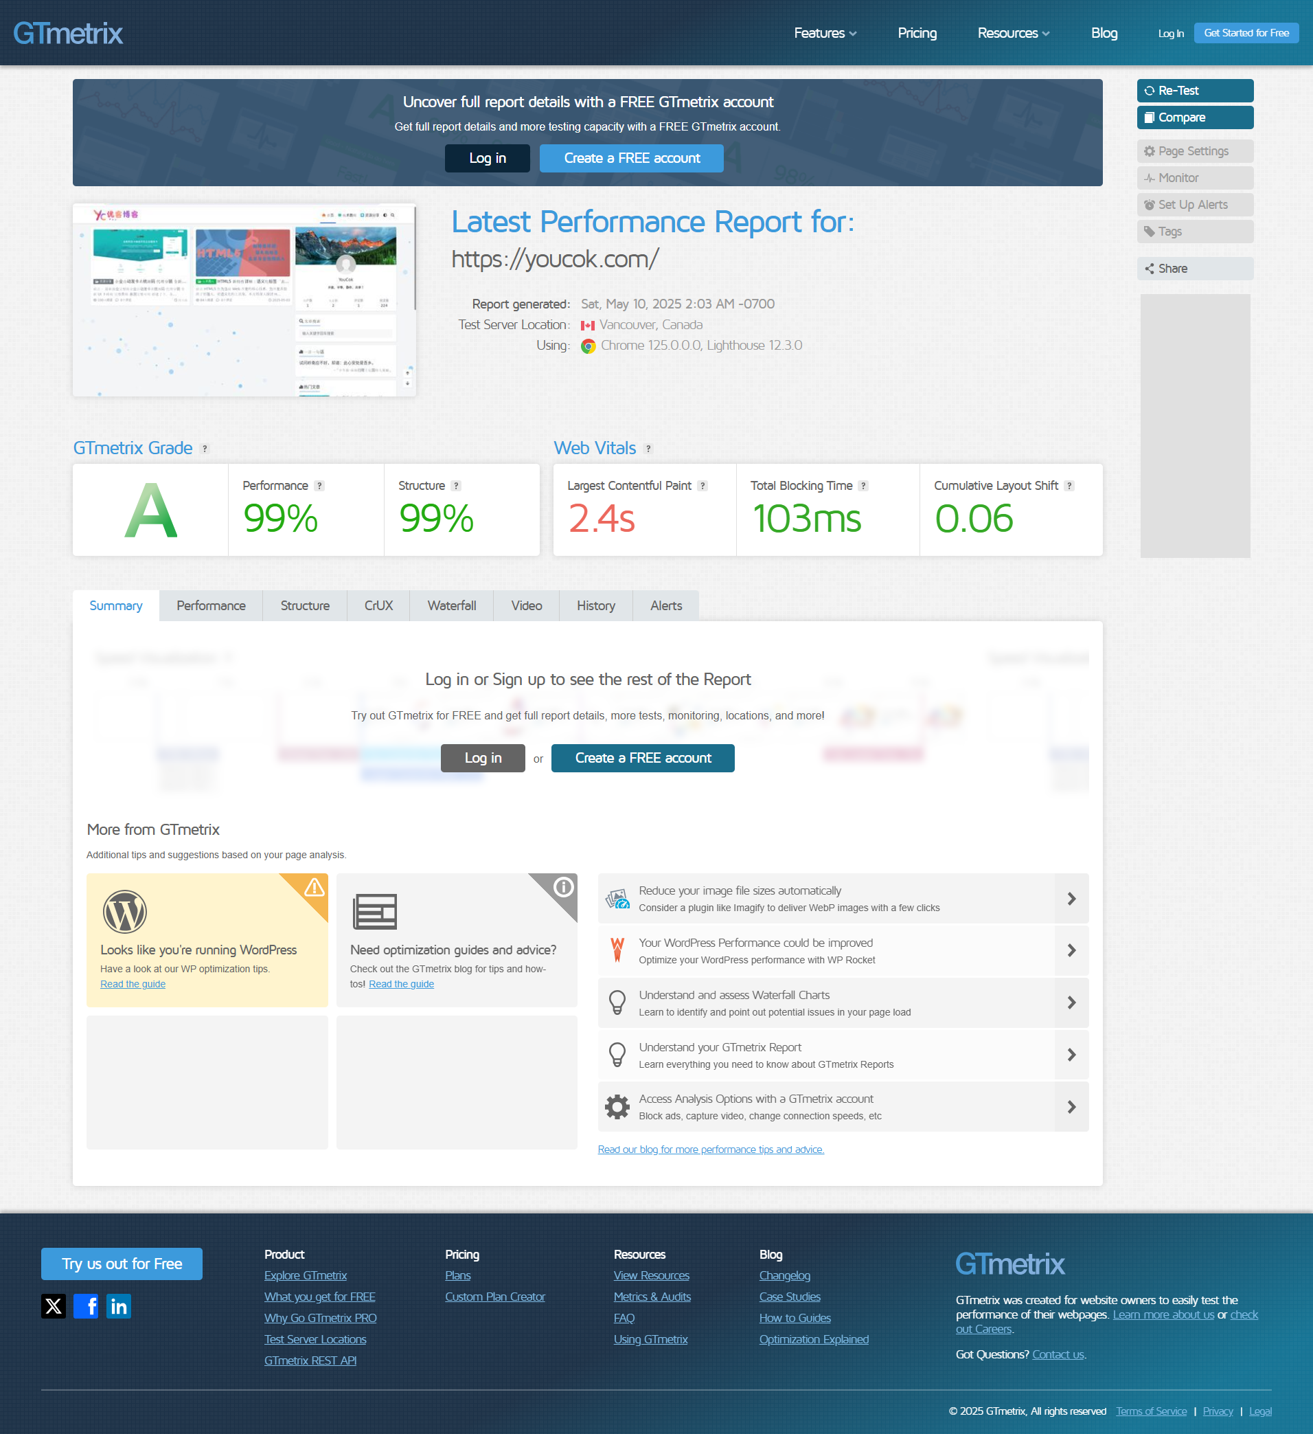Click the Compare button

click(x=1195, y=117)
